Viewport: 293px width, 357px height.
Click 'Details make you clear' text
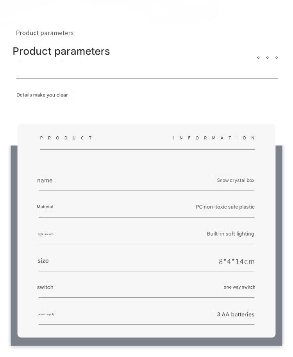(x=42, y=95)
